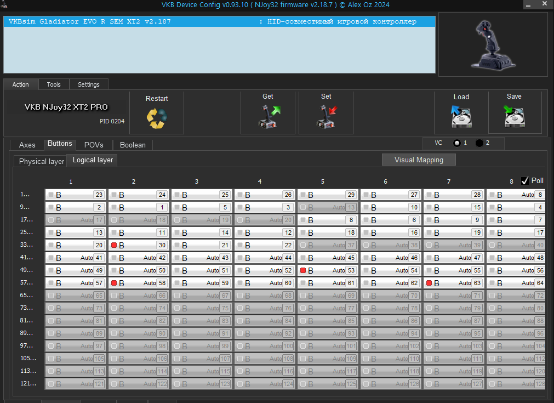Image resolution: width=554 pixels, height=403 pixels.
Task: Click logical button cell numbered 9
Action: click(454, 220)
